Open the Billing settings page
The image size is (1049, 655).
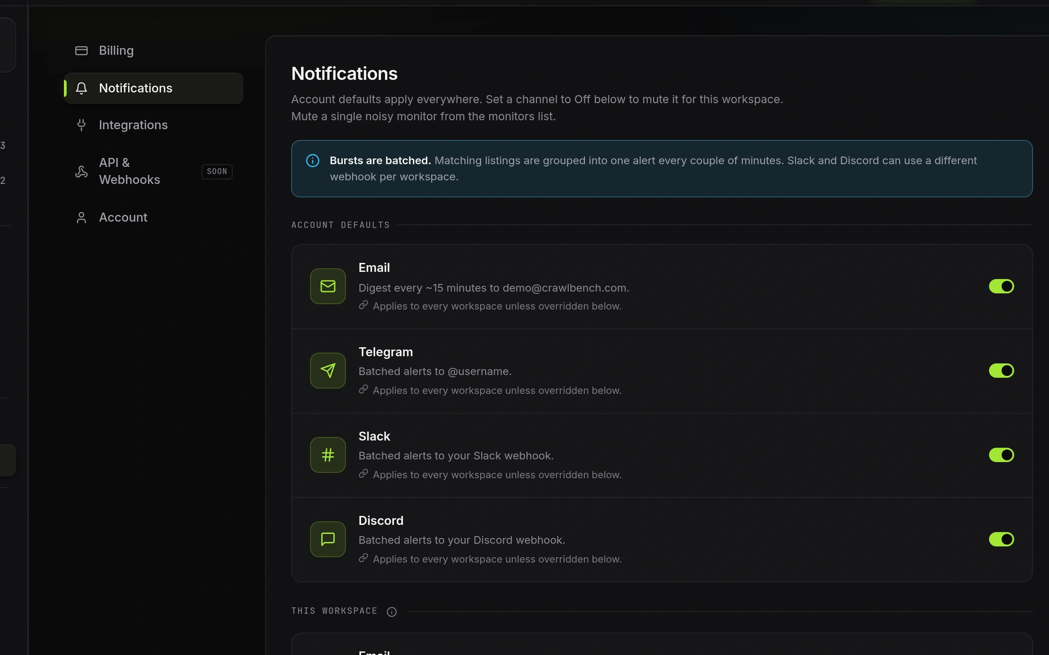pyautogui.click(x=153, y=51)
